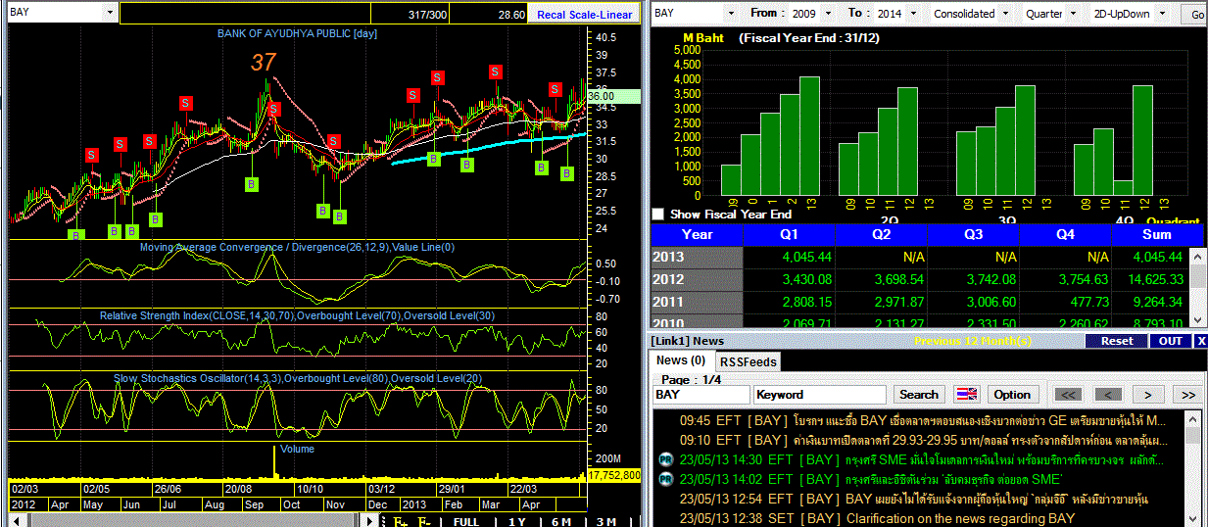
Task: Click the 17,752,800 volume value label
Action: click(613, 475)
